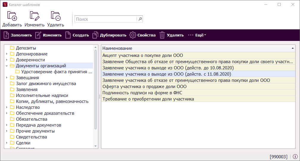Select Копии, дубликаты, равнозначность folder
Image resolution: width=300 pixels, height=161 pixels.
pos(52,101)
